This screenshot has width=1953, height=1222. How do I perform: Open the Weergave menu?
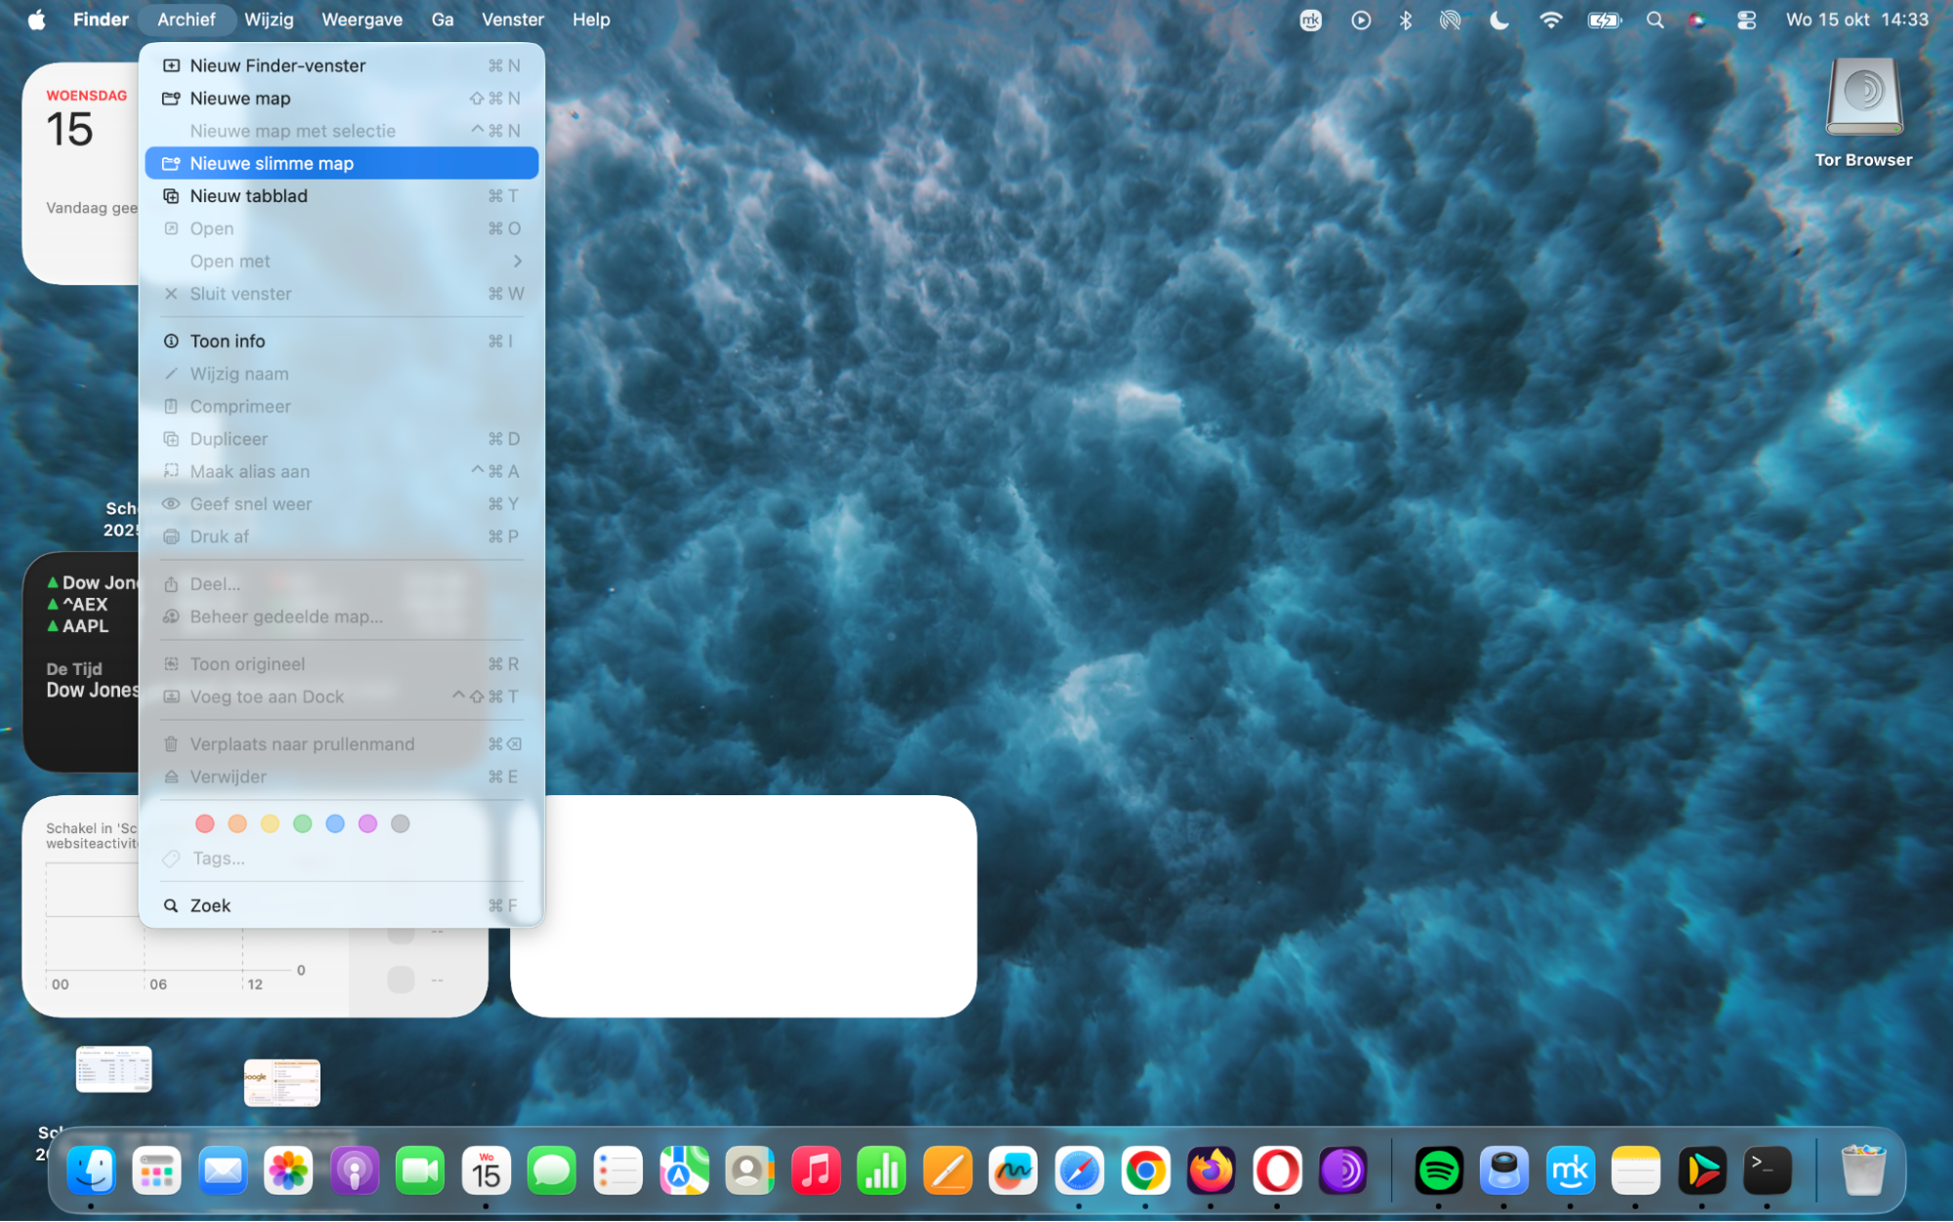tap(361, 19)
